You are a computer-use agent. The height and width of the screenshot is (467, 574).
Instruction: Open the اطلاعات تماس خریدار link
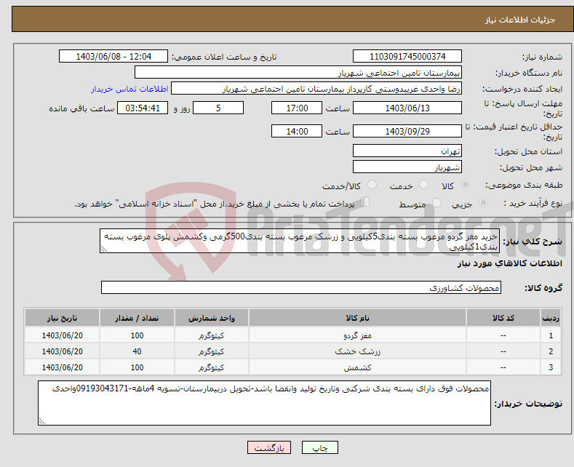pos(129,89)
